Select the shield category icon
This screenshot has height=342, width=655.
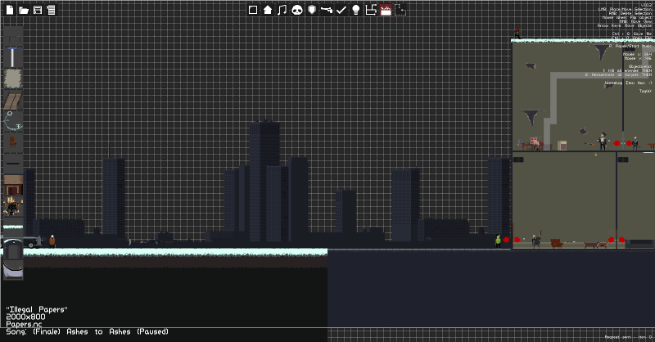coord(312,10)
